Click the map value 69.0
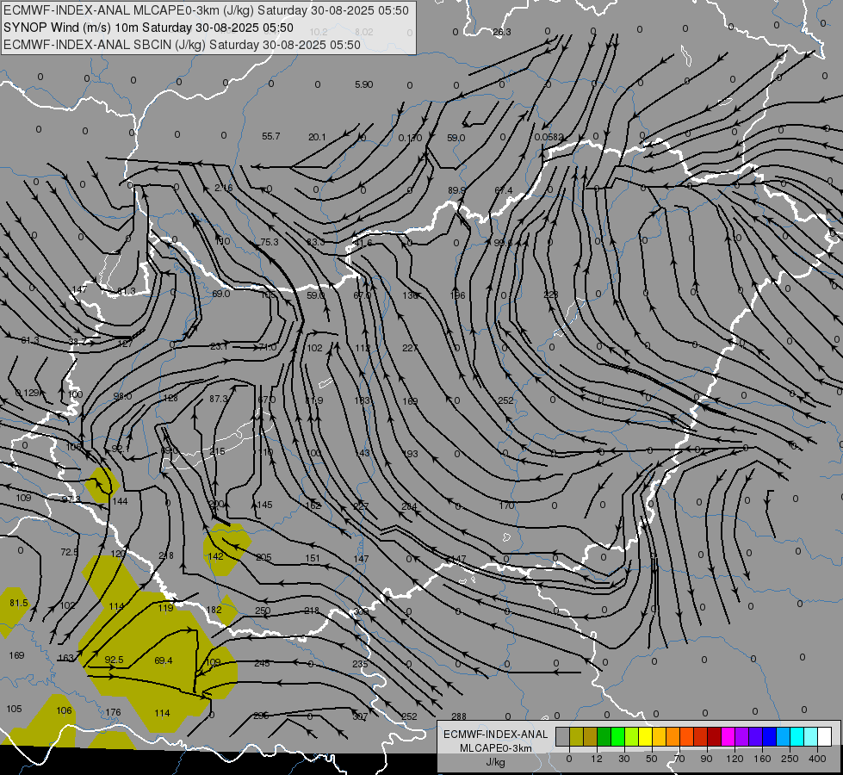 pyautogui.click(x=221, y=294)
